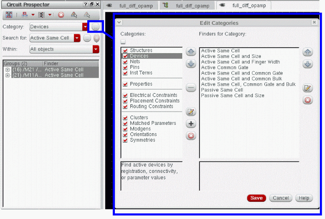
Task: Uncheck the Routing Constraints checkbox
Action: tap(125, 107)
